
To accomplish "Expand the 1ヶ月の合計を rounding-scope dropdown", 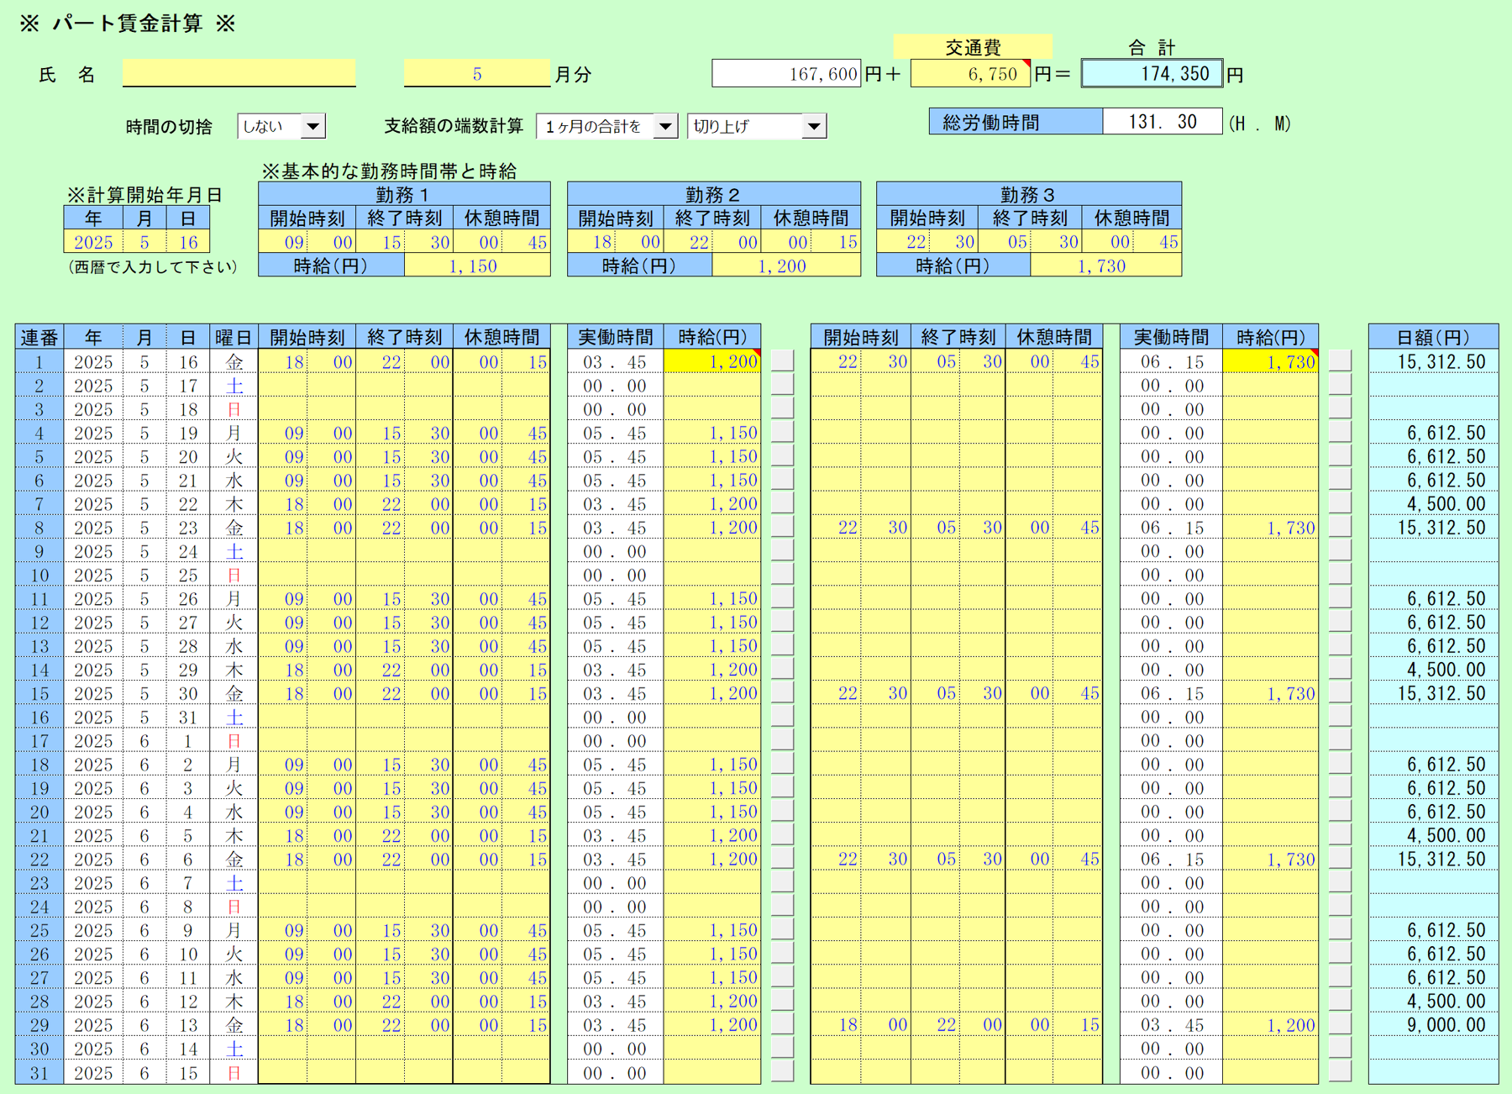I will point(664,127).
